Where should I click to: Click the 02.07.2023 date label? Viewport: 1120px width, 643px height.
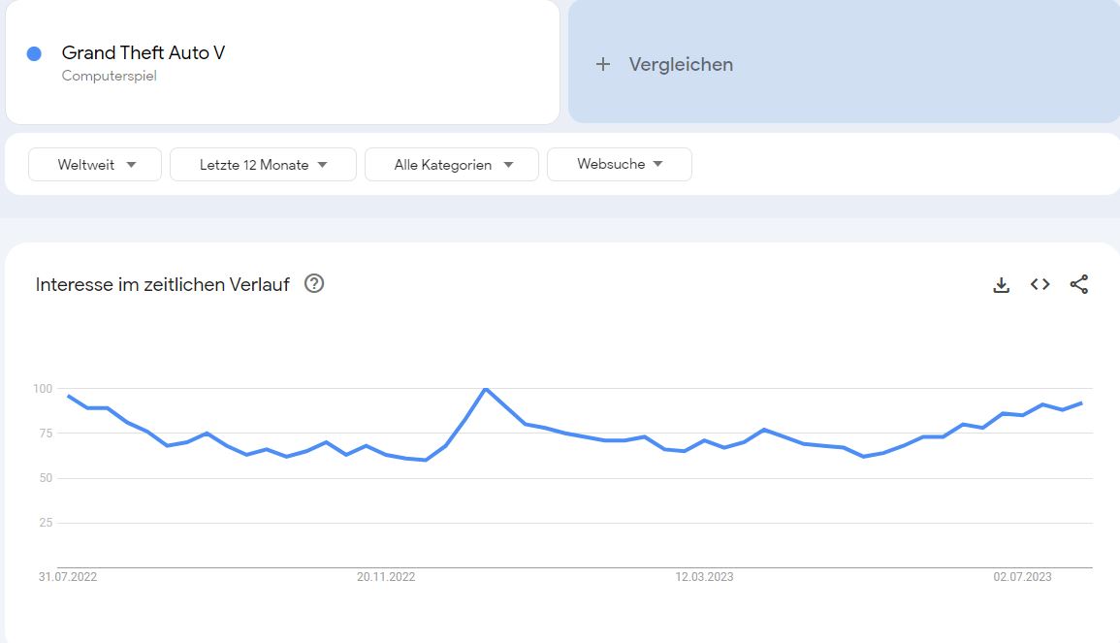(1022, 577)
